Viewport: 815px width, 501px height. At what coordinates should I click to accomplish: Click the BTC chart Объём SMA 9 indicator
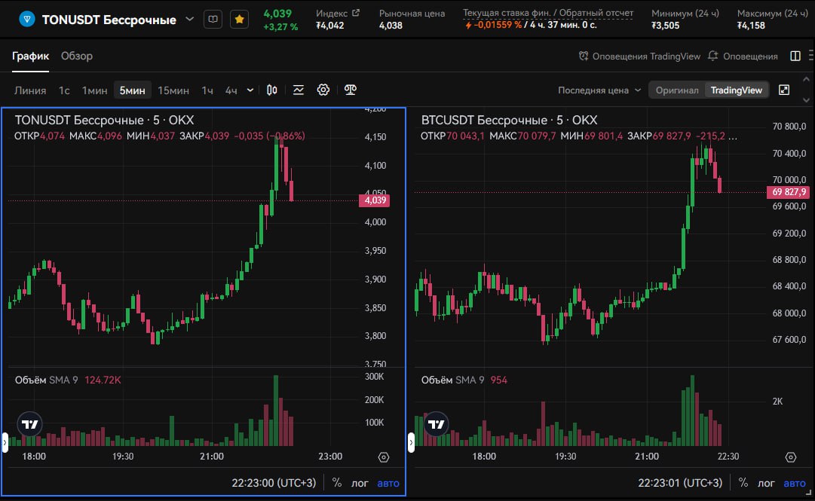(x=464, y=380)
